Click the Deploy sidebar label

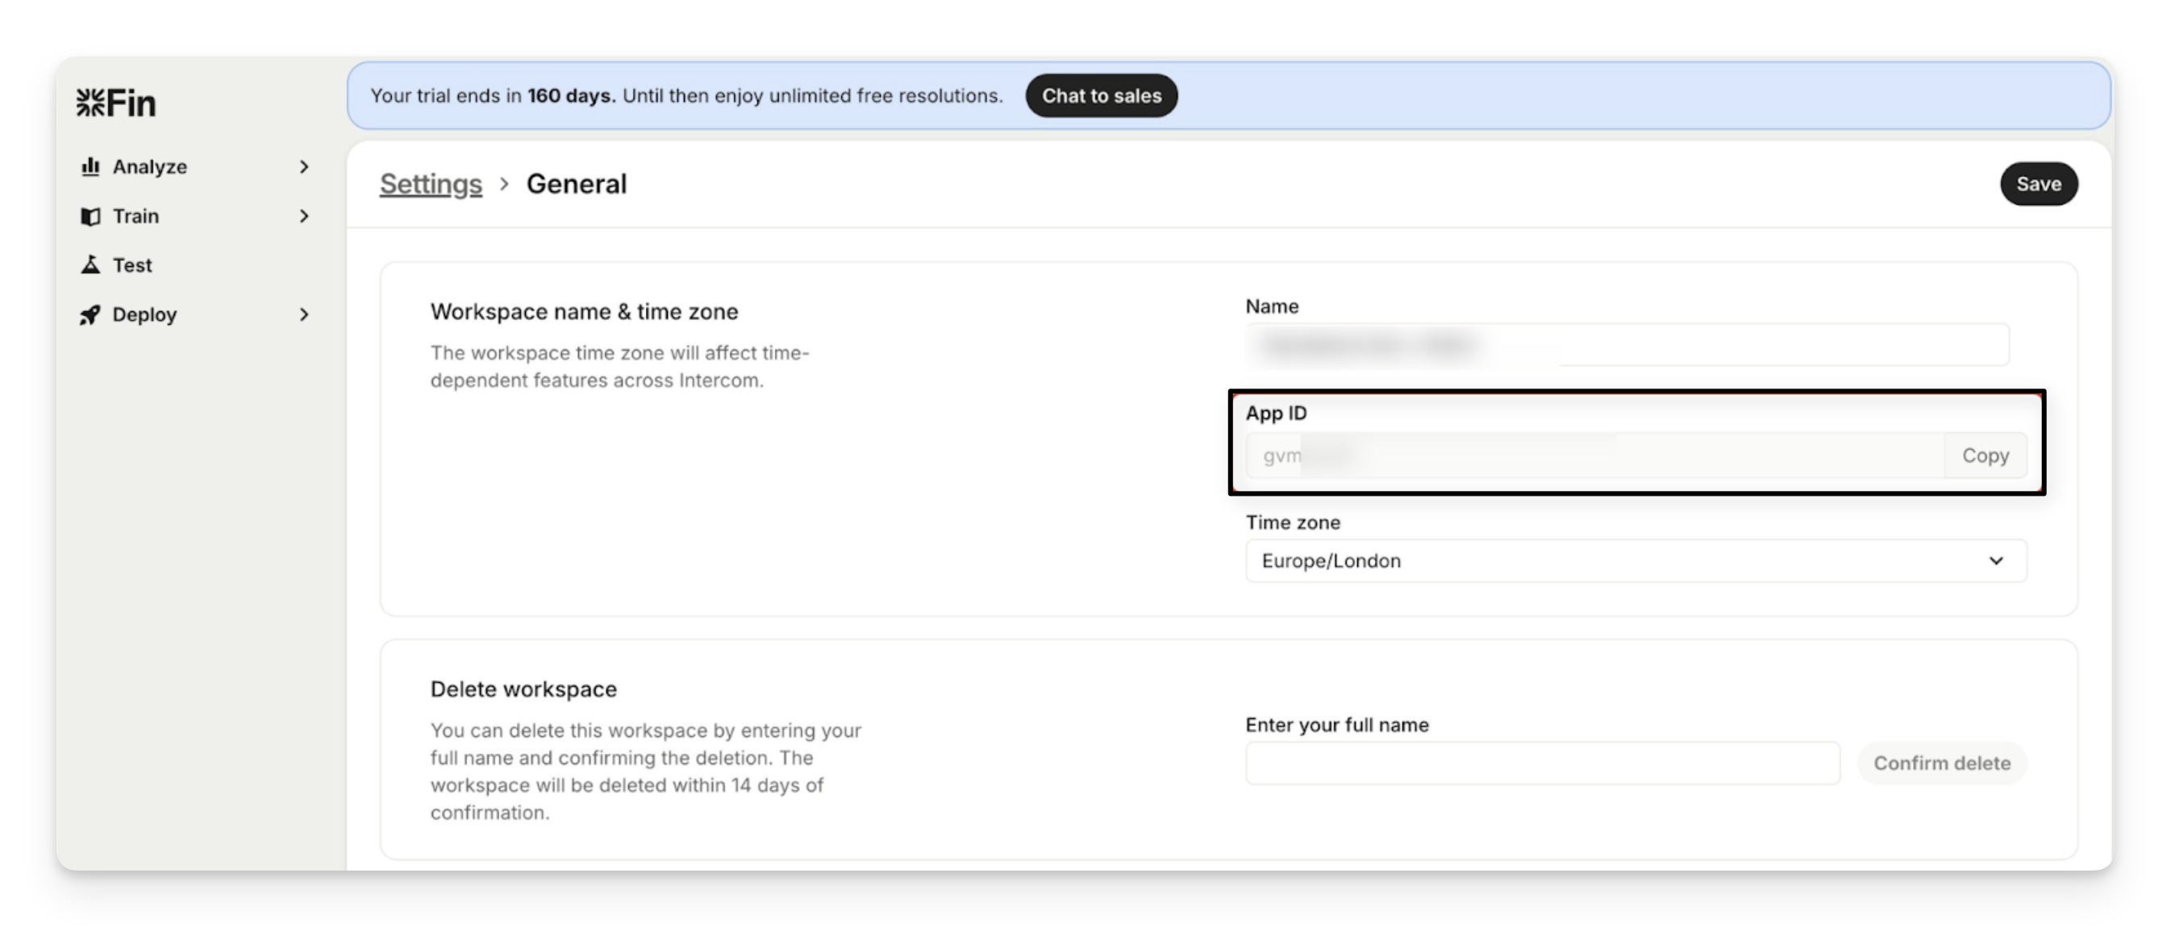click(x=144, y=315)
